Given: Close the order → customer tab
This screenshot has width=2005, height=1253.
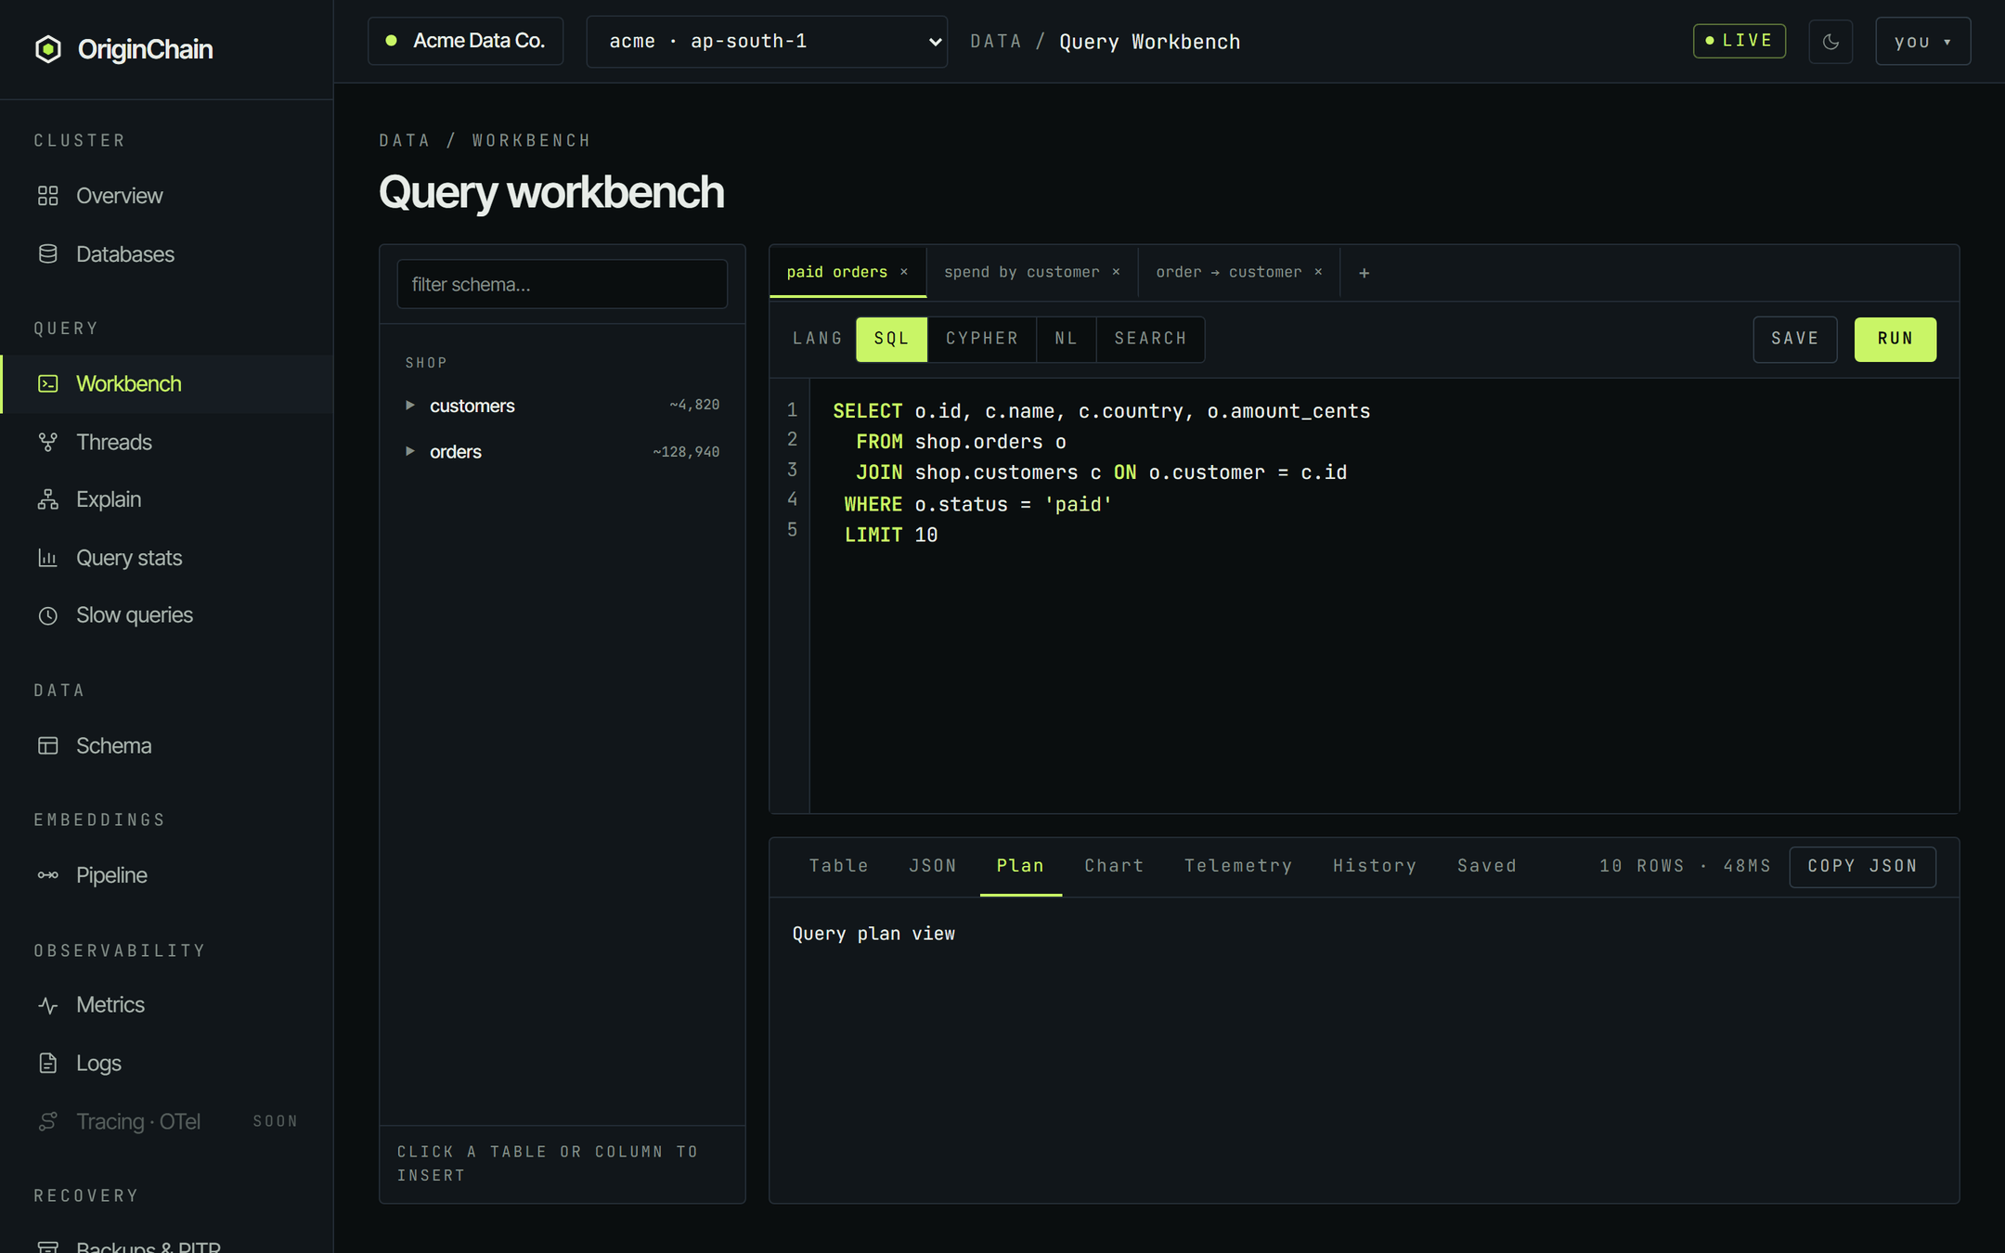Looking at the screenshot, I should click(1318, 272).
